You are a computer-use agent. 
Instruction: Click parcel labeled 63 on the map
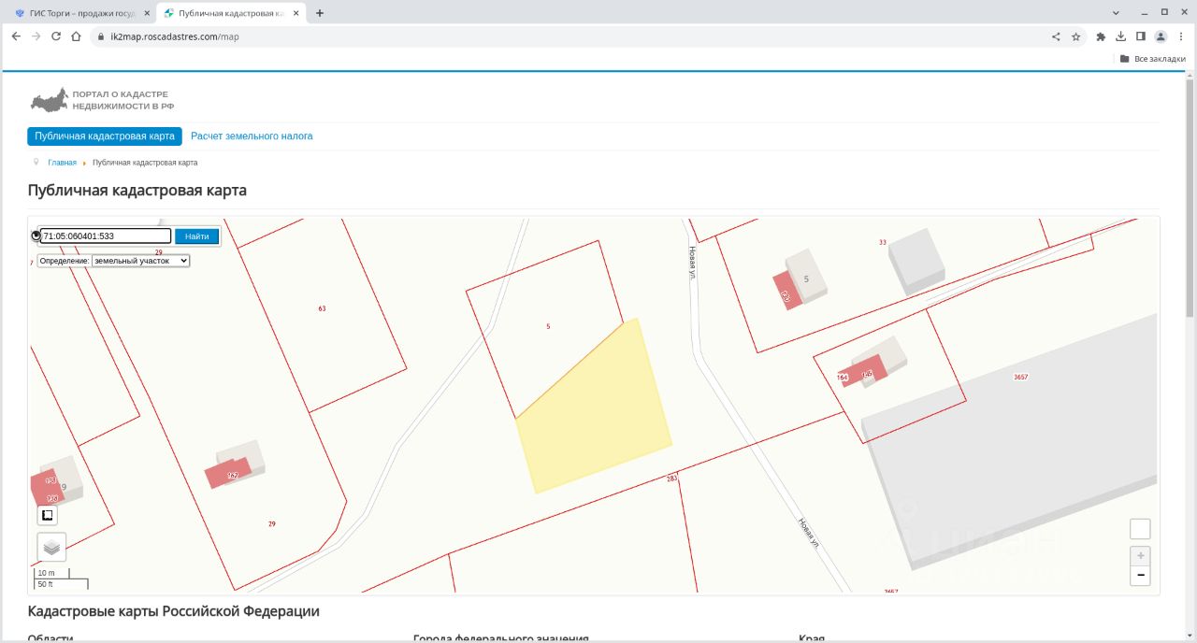[x=322, y=308]
